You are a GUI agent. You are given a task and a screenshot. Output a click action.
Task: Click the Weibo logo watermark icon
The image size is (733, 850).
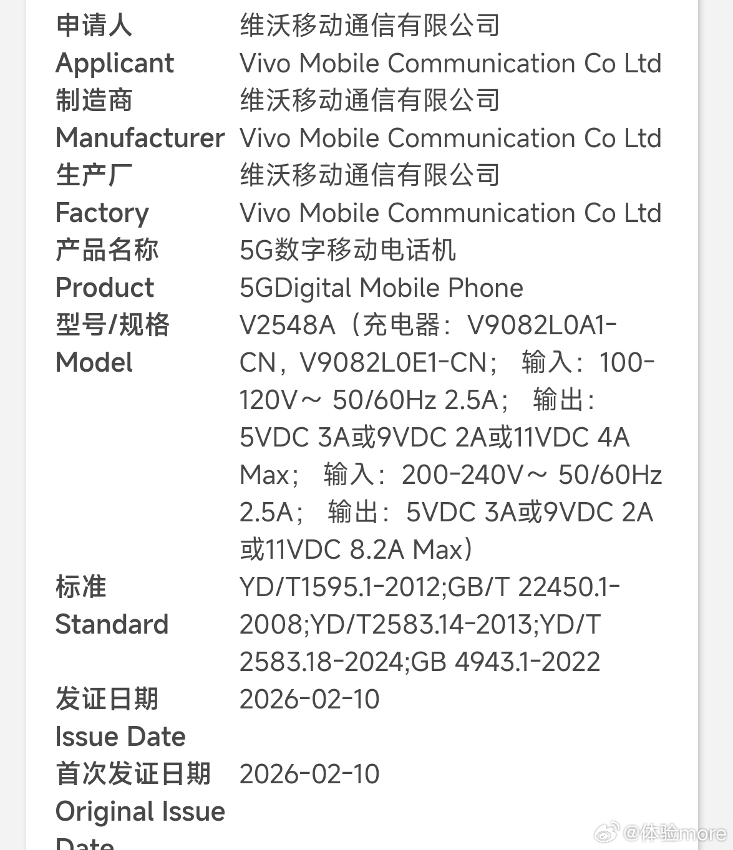606,833
